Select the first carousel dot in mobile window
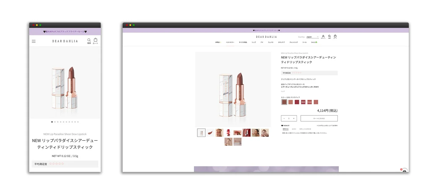Image resolution: width=438 pixels, height=194 pixels. point(52,122)
